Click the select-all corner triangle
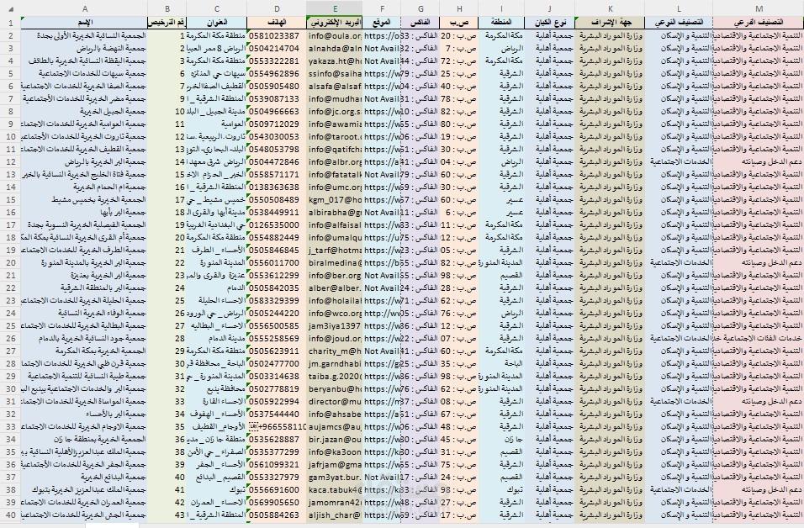 pos(11,8)
